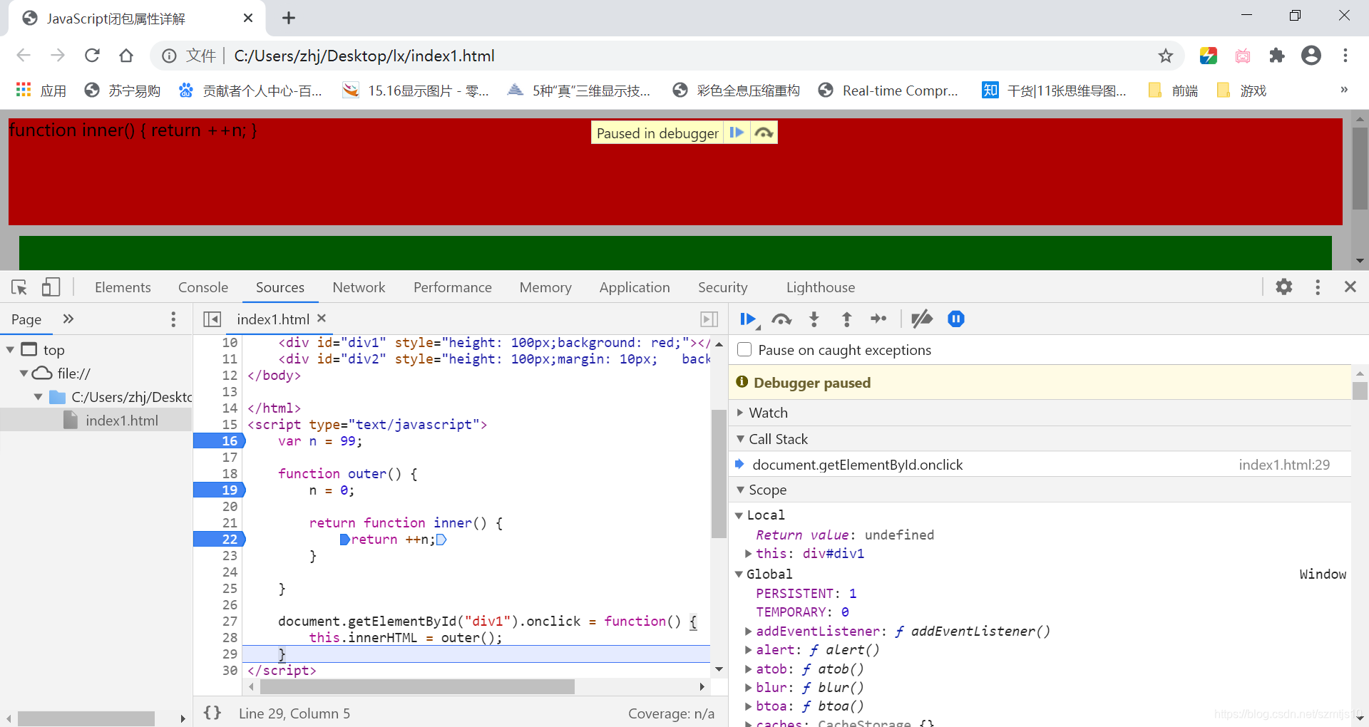
Task: Go to the home page
Action: (126, 56)
